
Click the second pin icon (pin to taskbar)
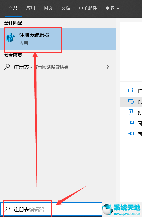[x=131, y=133]
